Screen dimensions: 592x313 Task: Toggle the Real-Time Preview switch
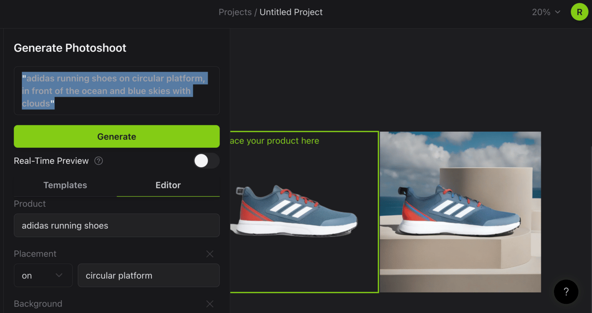[x=206, y=161]
